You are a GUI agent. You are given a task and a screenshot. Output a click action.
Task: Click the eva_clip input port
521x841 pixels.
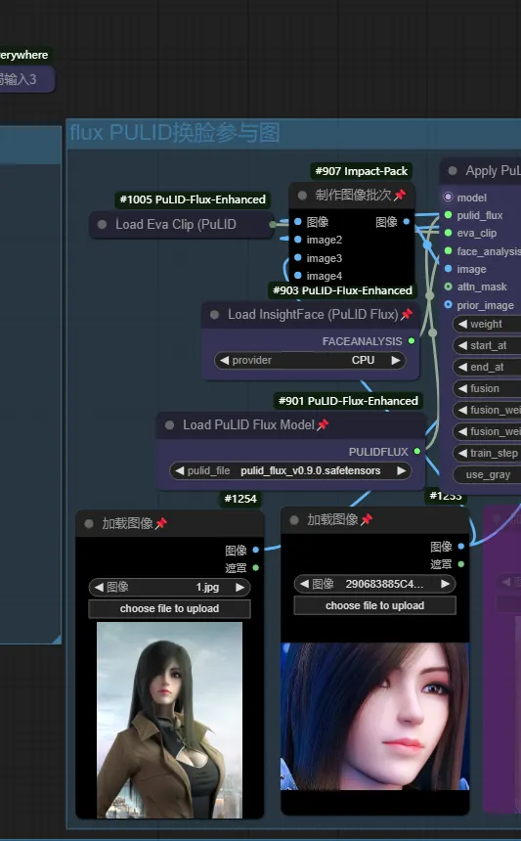click(448, 233)
